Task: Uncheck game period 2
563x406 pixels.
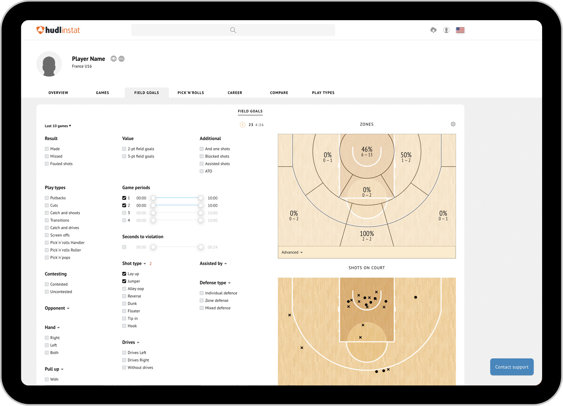Action: point(124,205)
